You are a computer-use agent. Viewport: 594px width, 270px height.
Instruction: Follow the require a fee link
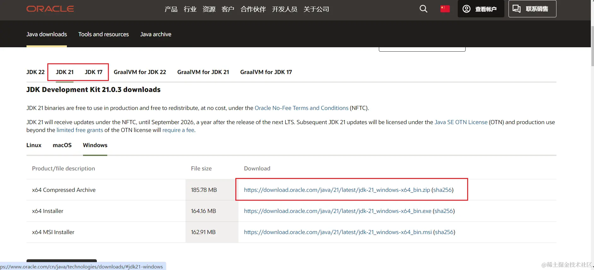[x=178, y=130]
